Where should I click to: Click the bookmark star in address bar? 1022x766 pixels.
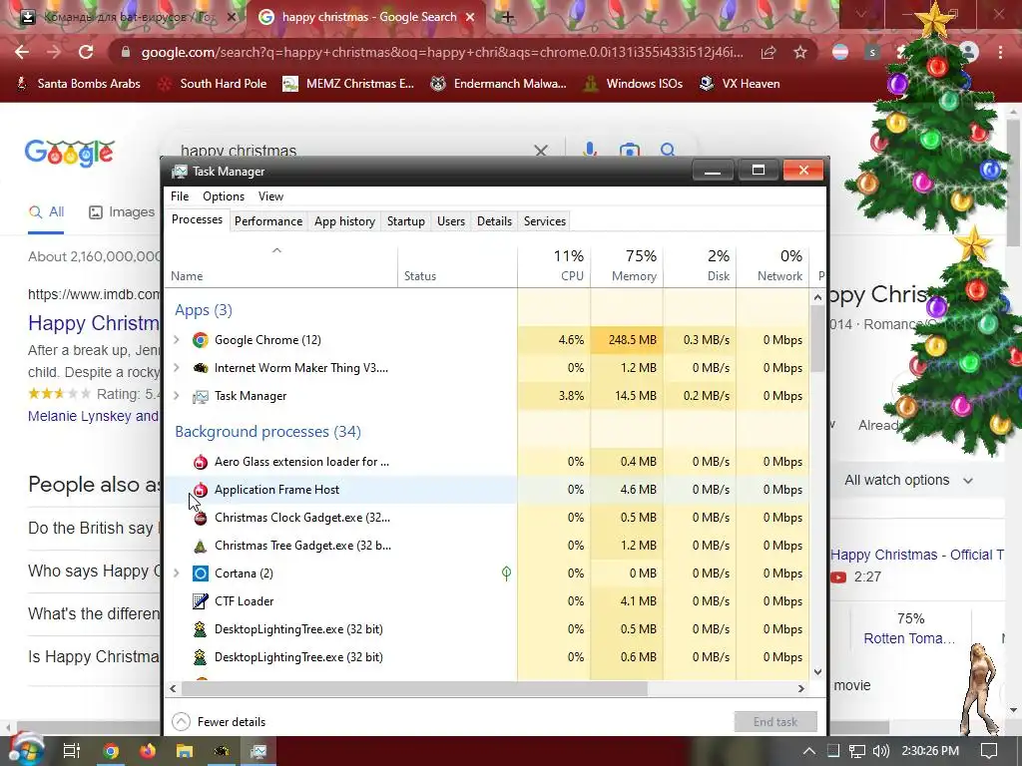[x=800, y=52]
